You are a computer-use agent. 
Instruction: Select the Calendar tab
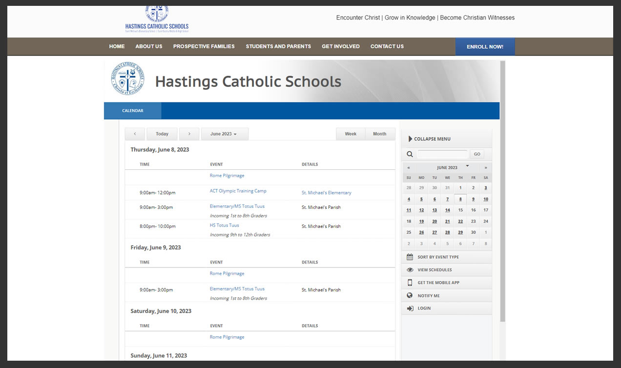[x=133, y=111]
